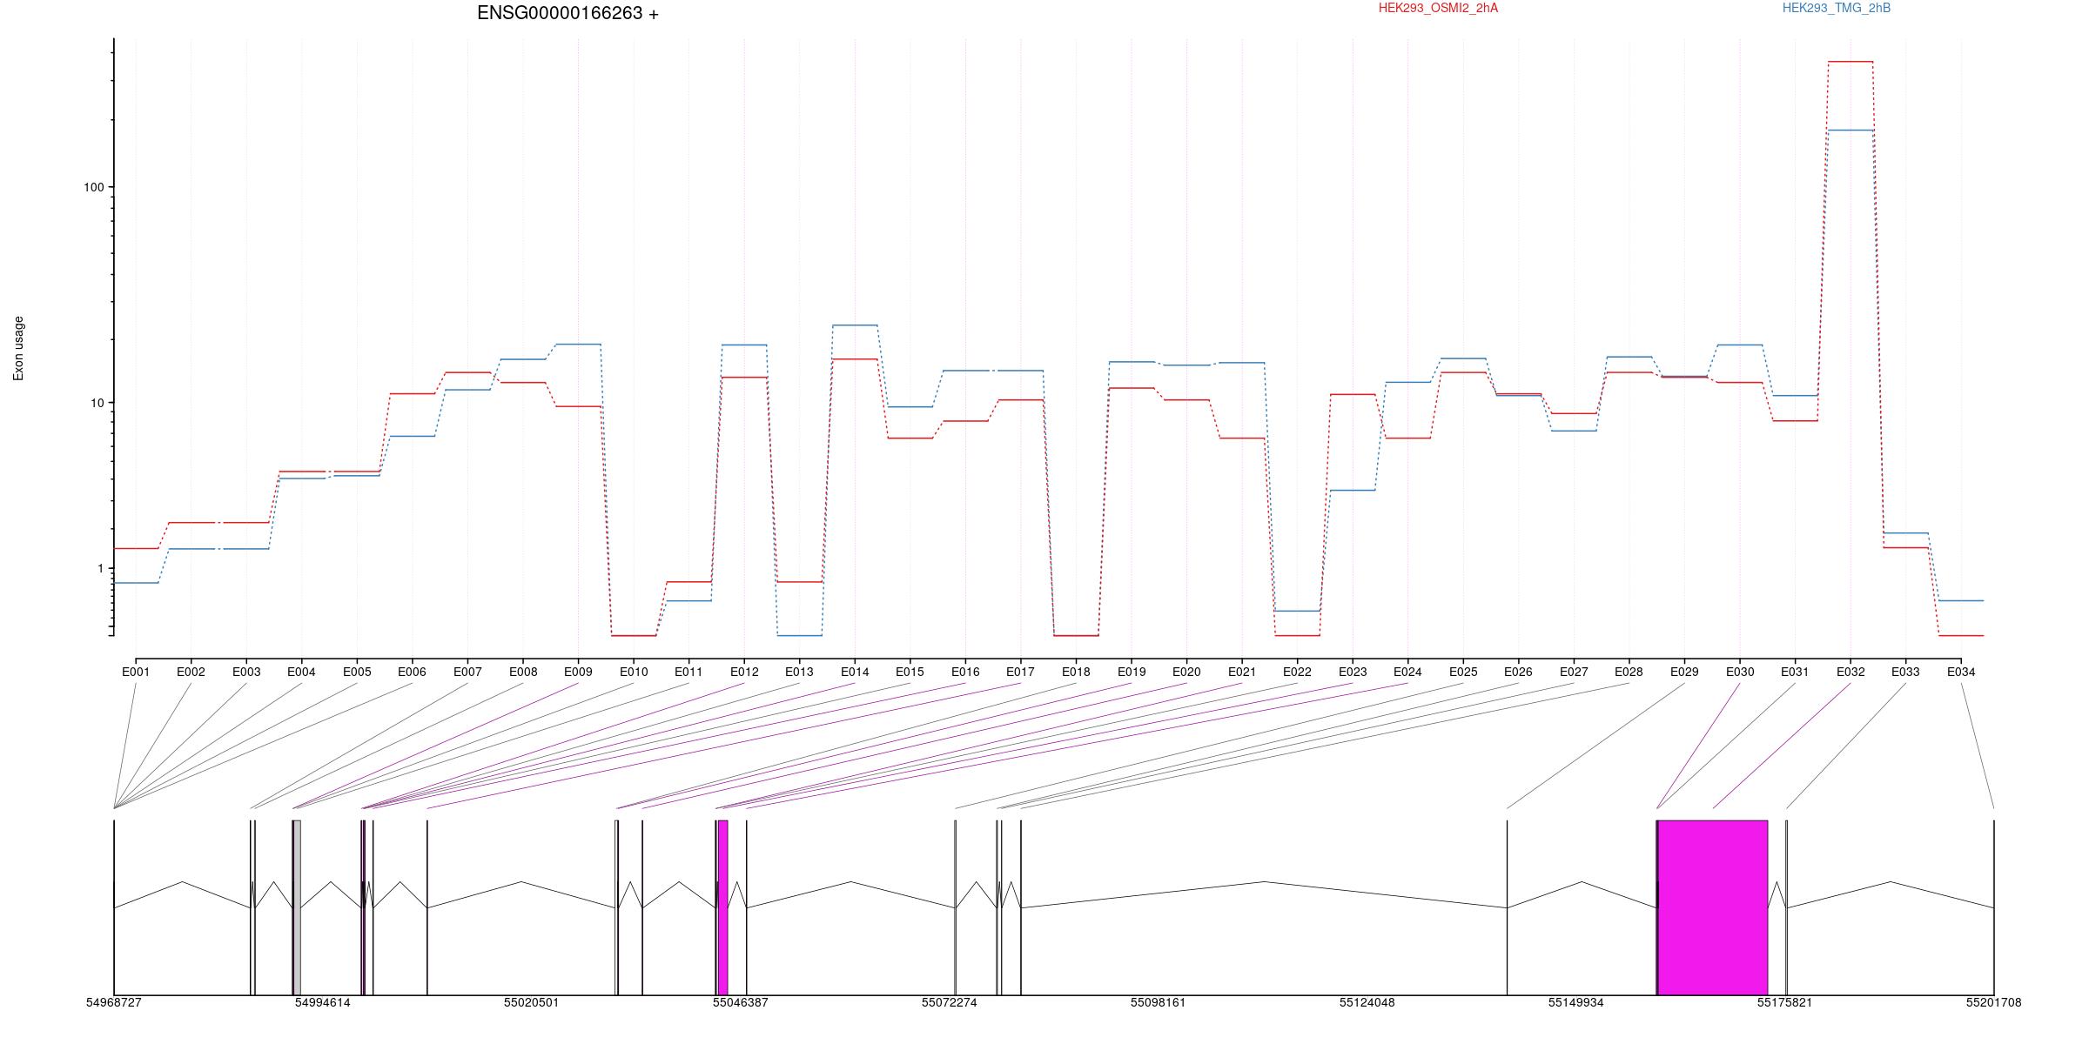Click genomic coordinate 55175821
Image resolution: width=2089 pixels, height=1044 pixels.
pyautogui.click(x=1784, y=1002)
